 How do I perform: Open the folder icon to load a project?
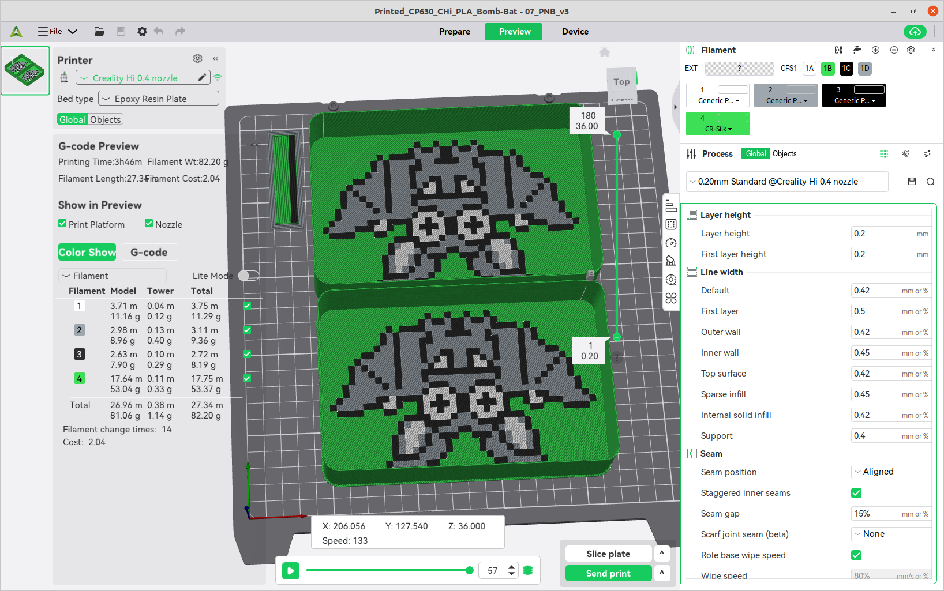[99, 32]
